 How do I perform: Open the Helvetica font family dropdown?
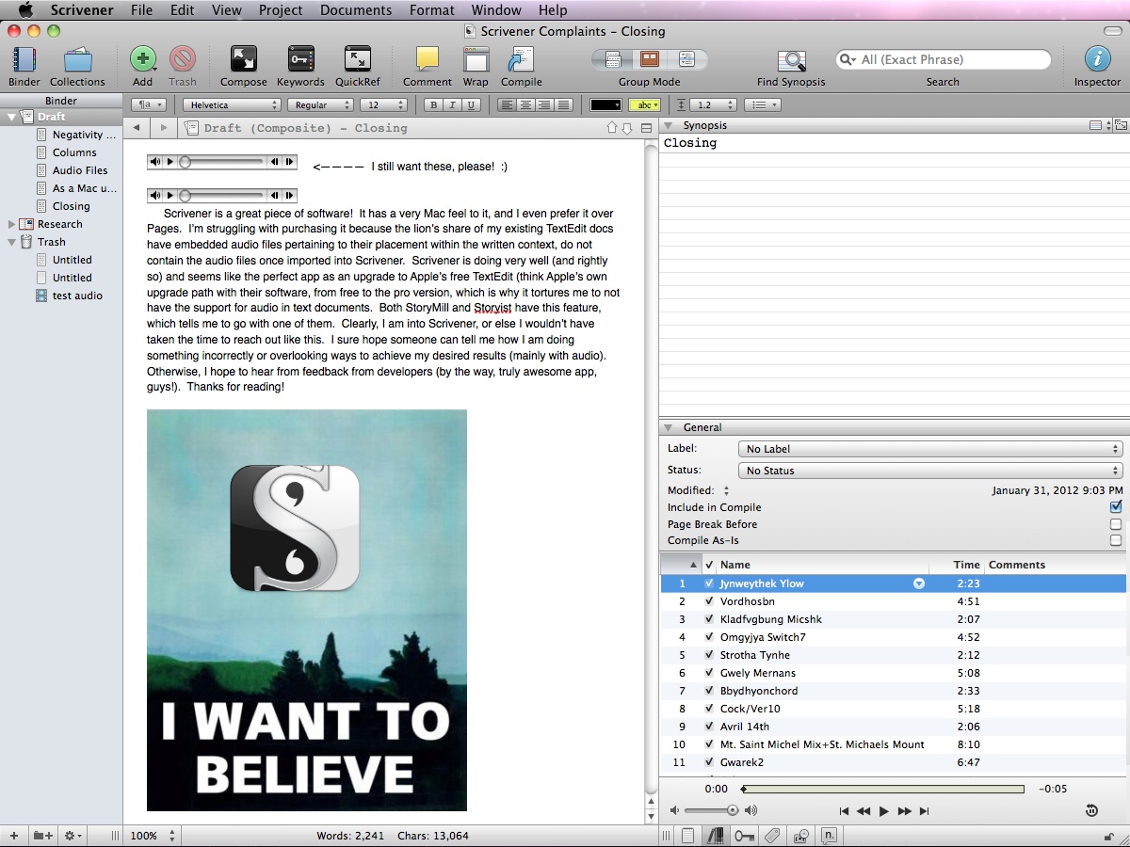(x=232, y=105)
